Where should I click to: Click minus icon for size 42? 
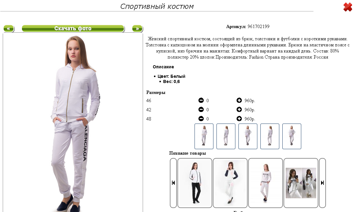[201, 110]
